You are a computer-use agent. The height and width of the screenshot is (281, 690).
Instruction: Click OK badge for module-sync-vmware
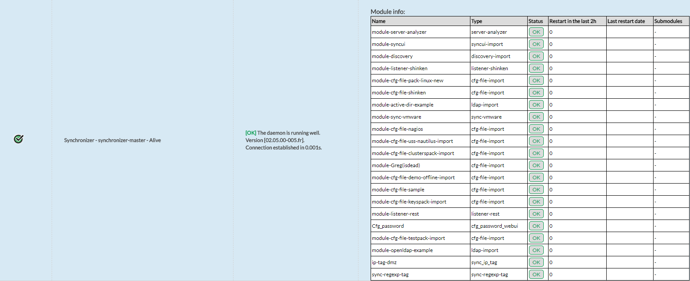(x=536, y=117)
